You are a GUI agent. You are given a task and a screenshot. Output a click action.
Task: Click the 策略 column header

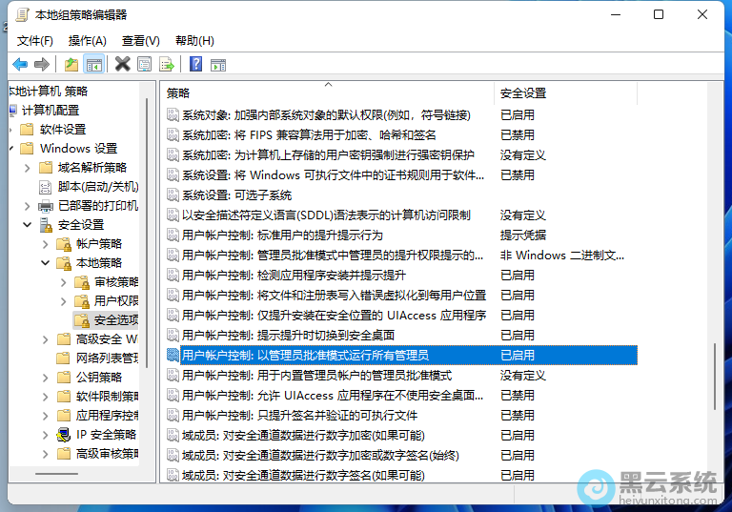[x=179, y=93]
